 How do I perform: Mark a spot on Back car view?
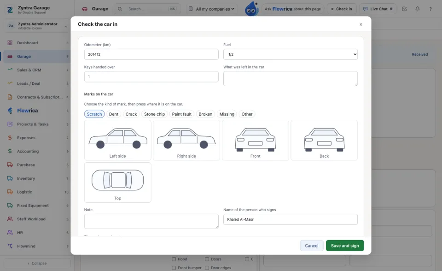pos(324,140)
